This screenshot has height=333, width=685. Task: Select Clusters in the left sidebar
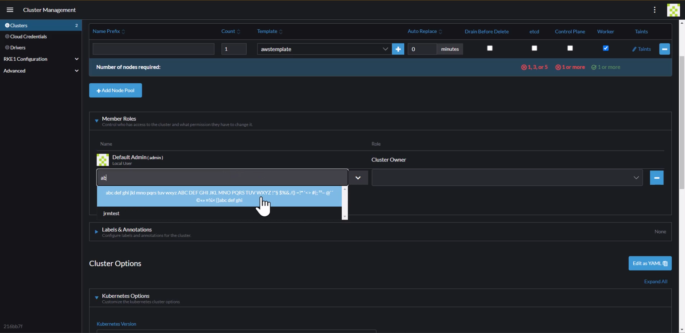(19, 25)
